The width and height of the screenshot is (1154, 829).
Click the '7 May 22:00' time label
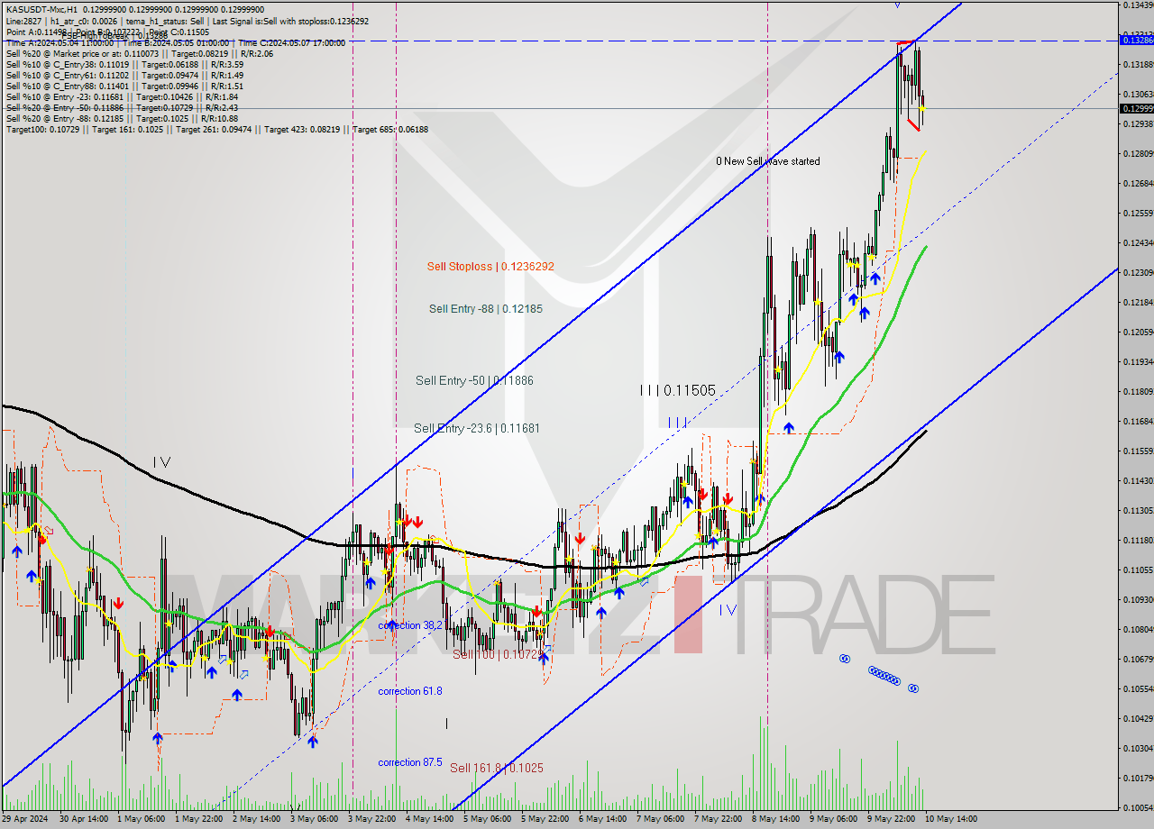(719, 819)
